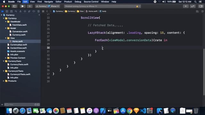Open the Source Control navigator icon
The width and height of the screenshot is (205, 115).
7,11
